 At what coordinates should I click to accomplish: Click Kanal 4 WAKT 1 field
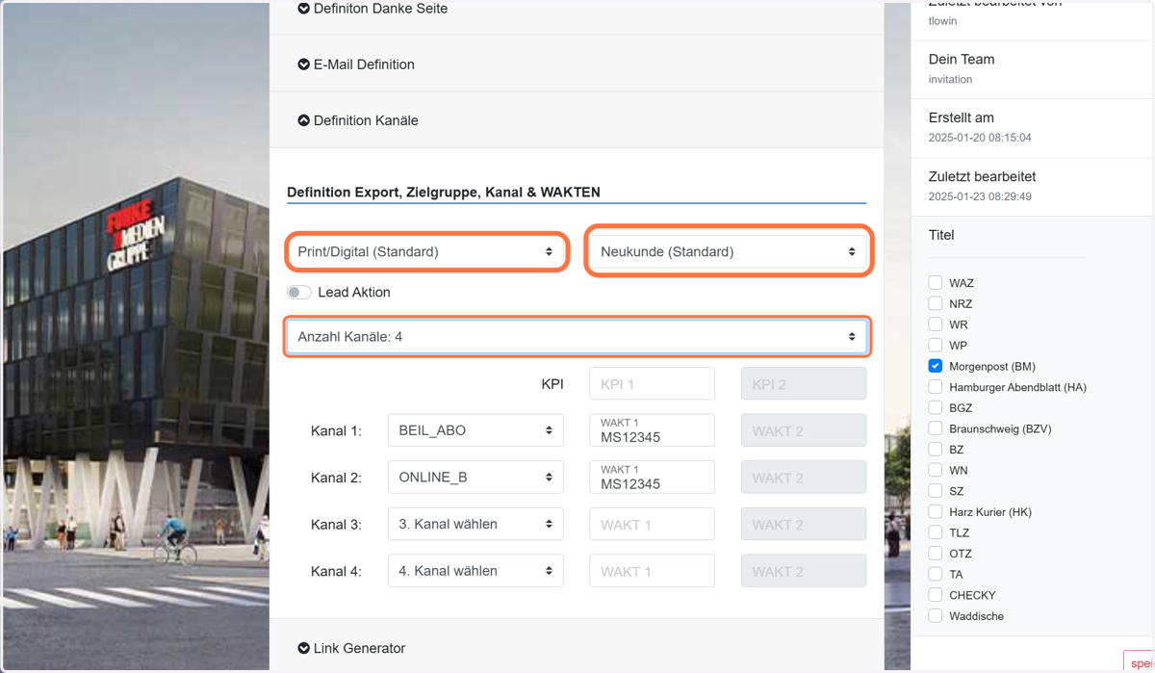tap(652, 571)
